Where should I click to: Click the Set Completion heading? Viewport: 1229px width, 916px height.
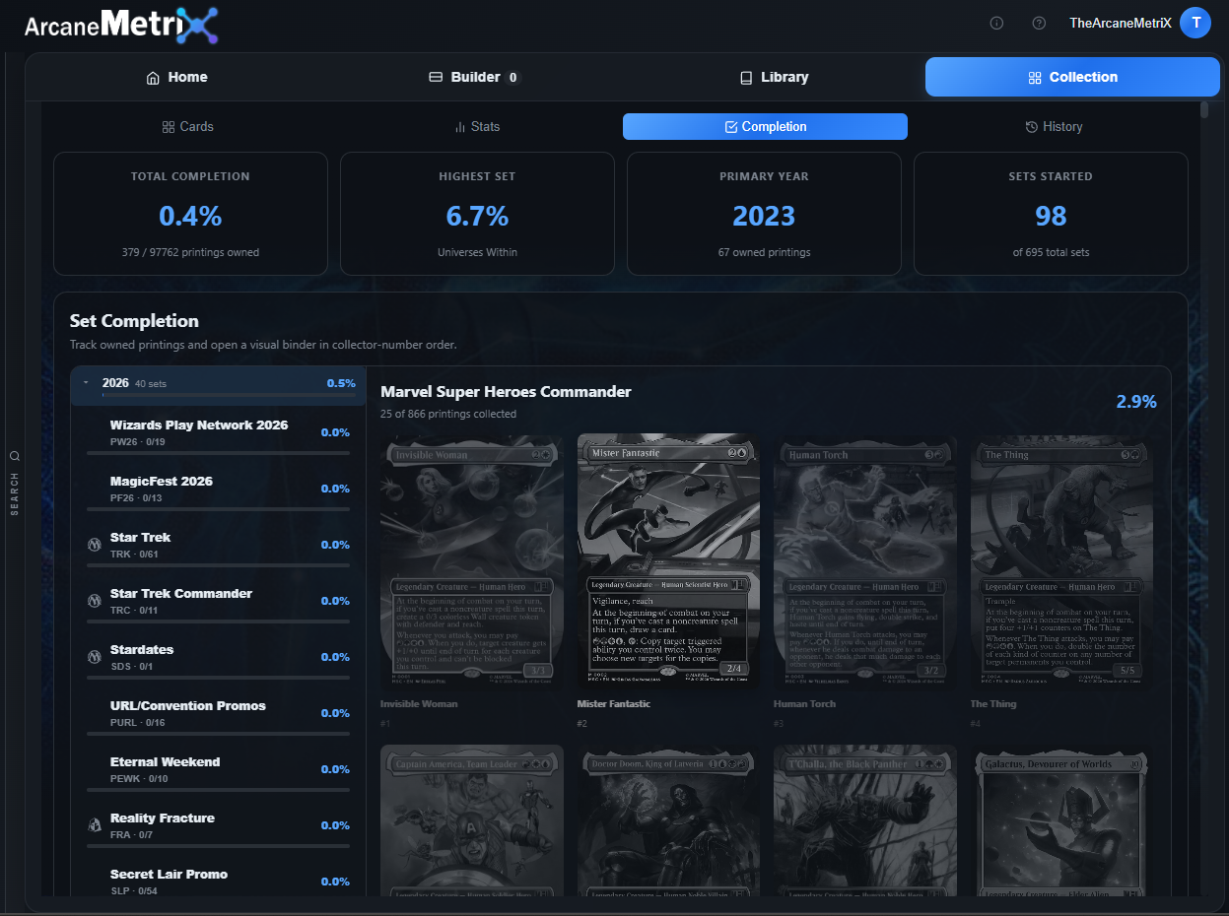click(x=134, y=321)
